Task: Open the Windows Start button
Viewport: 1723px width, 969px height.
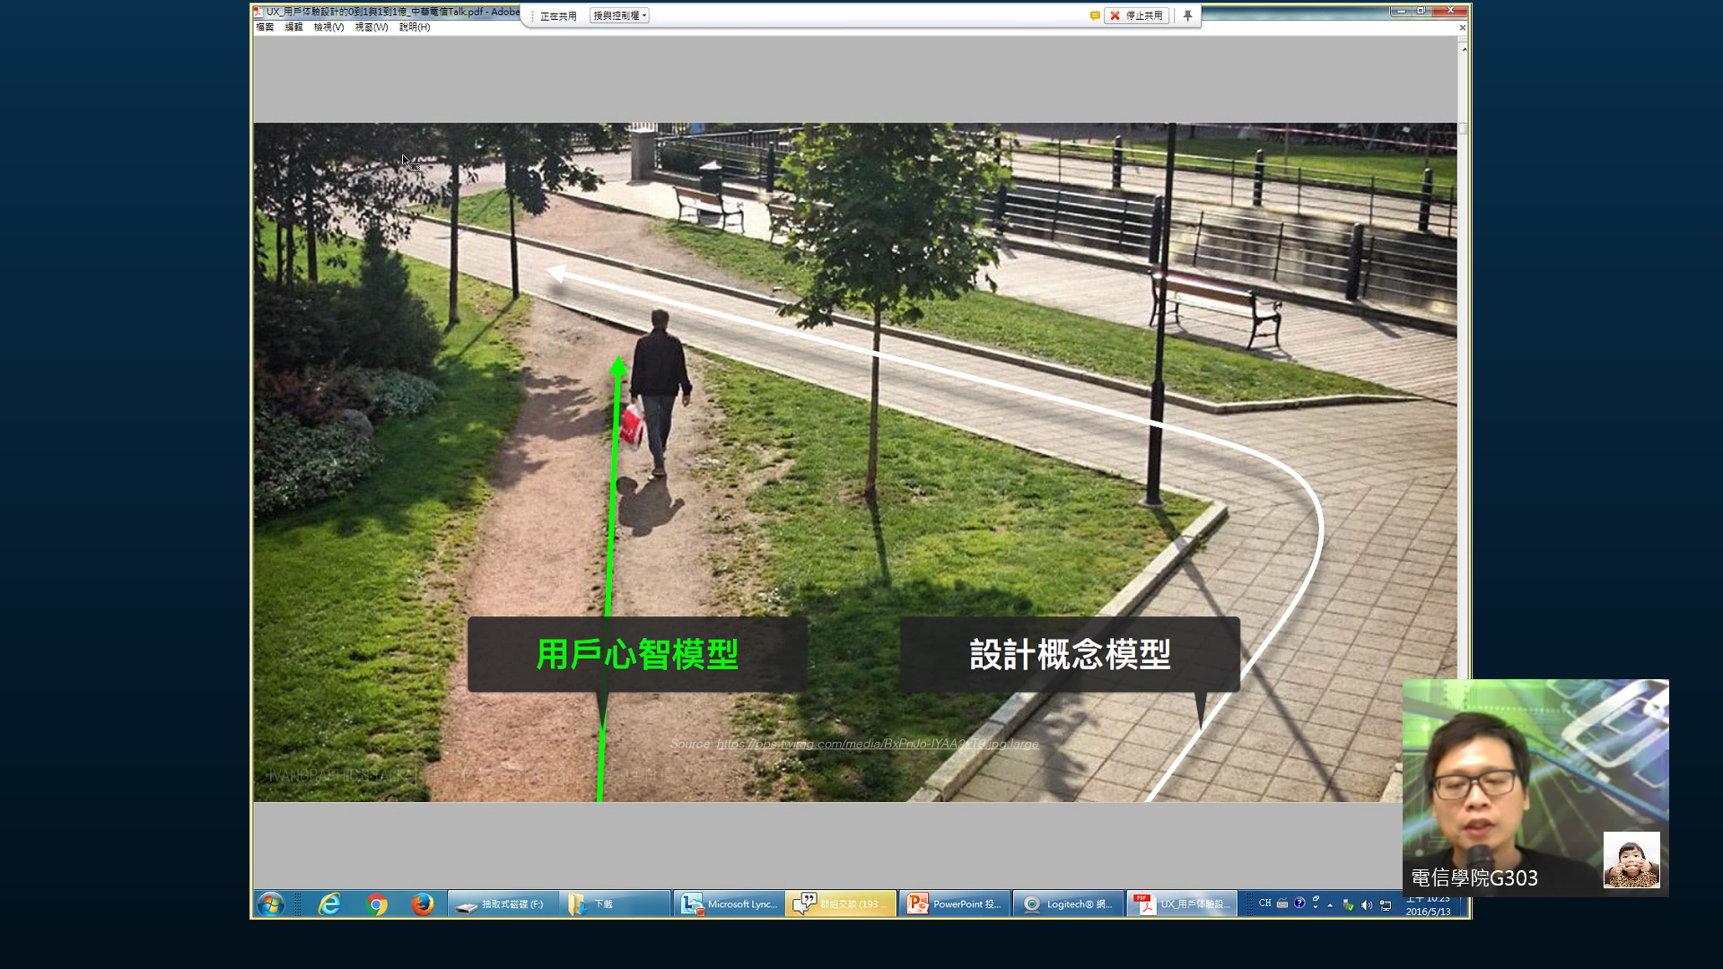Action: (270, 904)
